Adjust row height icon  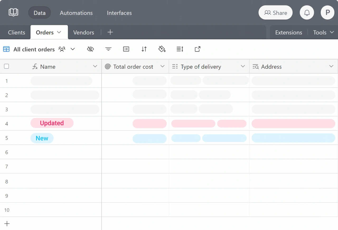pos(180,49)
